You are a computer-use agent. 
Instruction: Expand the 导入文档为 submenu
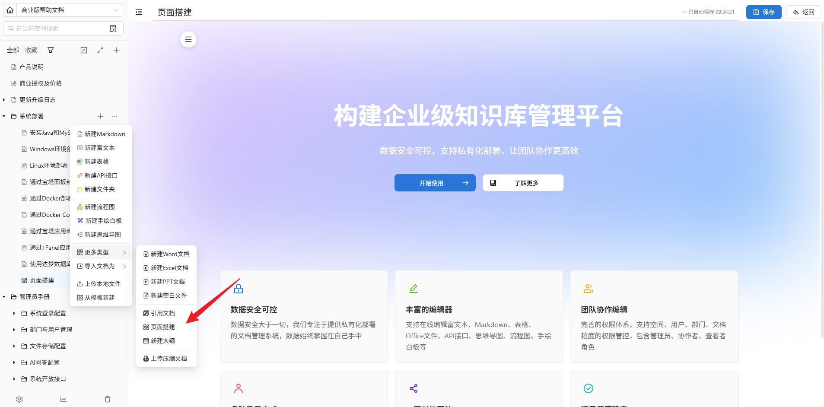tap(101, 266)
